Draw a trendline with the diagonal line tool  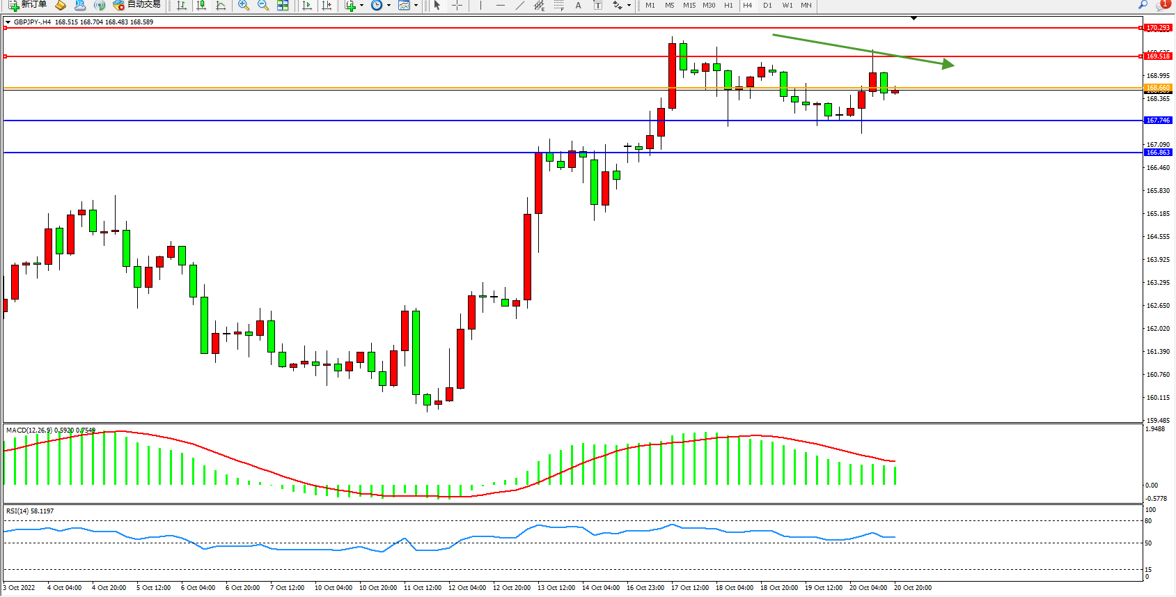tap(519, 6)
